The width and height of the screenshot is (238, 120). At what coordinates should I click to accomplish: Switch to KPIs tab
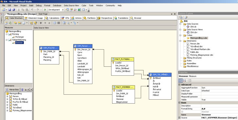point(66,18)
